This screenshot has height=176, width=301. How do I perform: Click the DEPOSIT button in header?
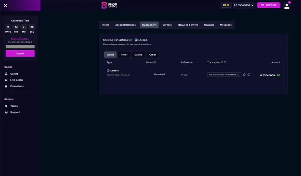click(269, 5)
